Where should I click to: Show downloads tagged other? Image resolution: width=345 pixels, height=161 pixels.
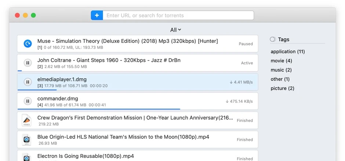pos(280,79)
